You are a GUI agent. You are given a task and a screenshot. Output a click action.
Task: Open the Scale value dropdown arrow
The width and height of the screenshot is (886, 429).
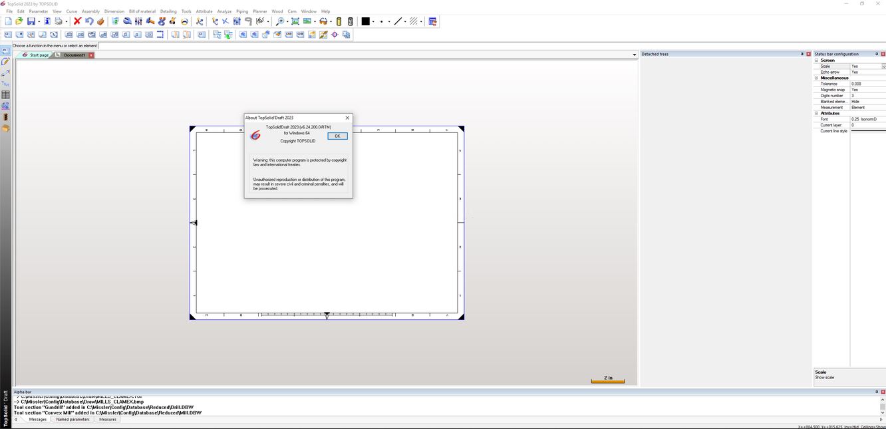click(883, 67)
